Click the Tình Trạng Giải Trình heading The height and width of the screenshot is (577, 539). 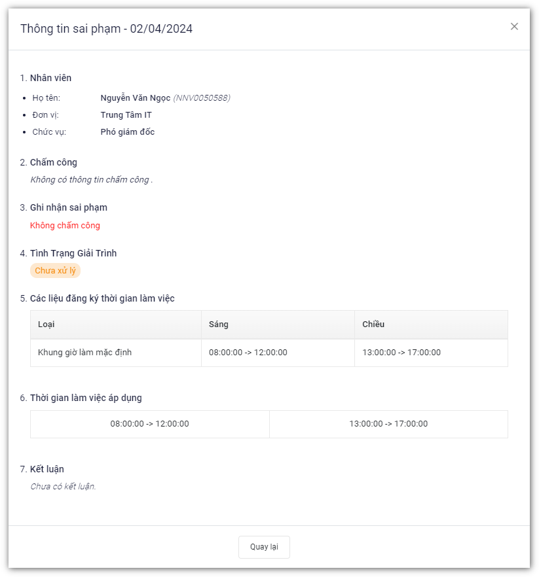pos(73,253)
